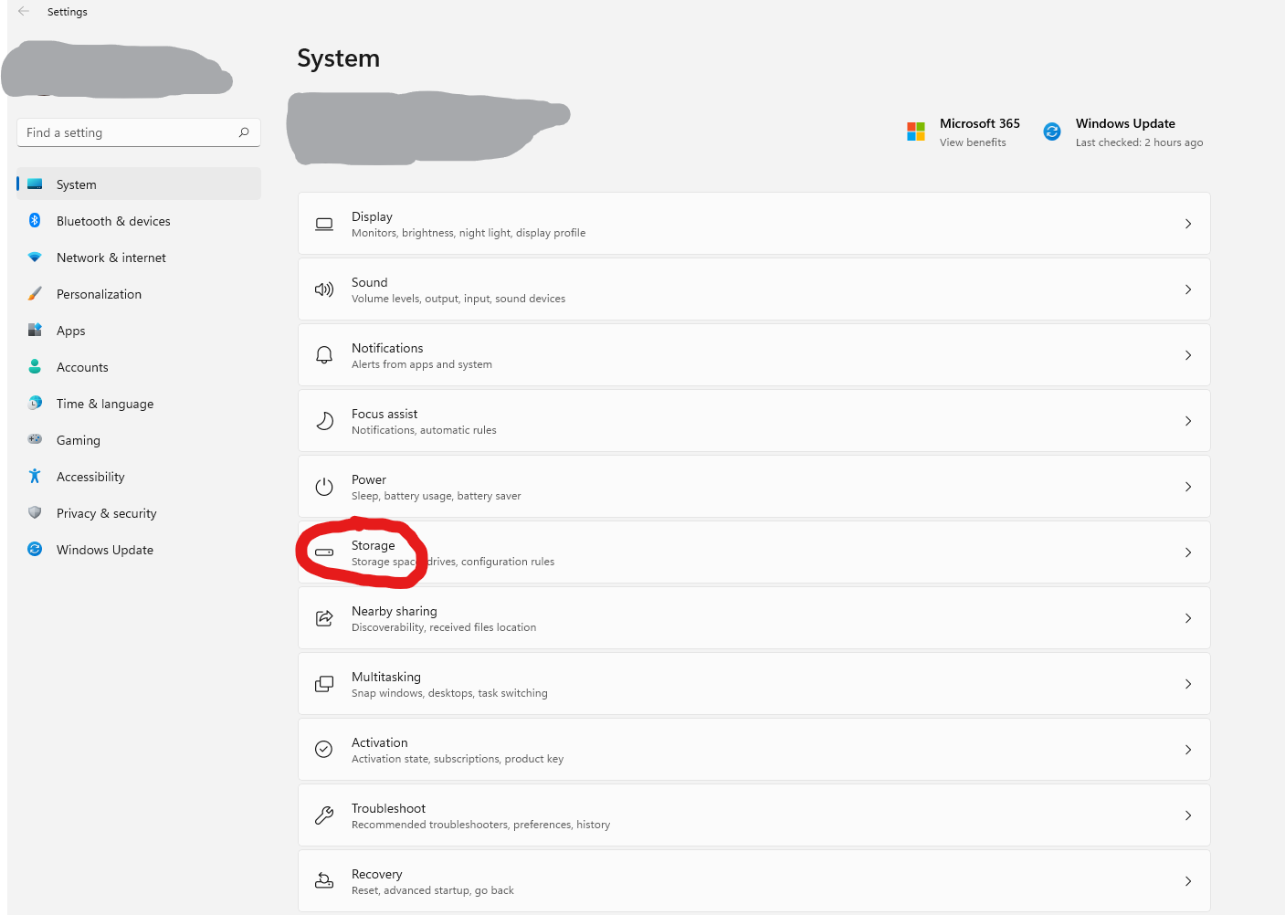Expand the Storage settings row
The width and height of the screenshot is (1285, 915).
pos(1188,552)
